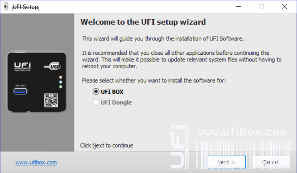The width and height of the screenshot is (297, 173).
Task: Minimize the UFI Setup window
Action: point(238,7)
